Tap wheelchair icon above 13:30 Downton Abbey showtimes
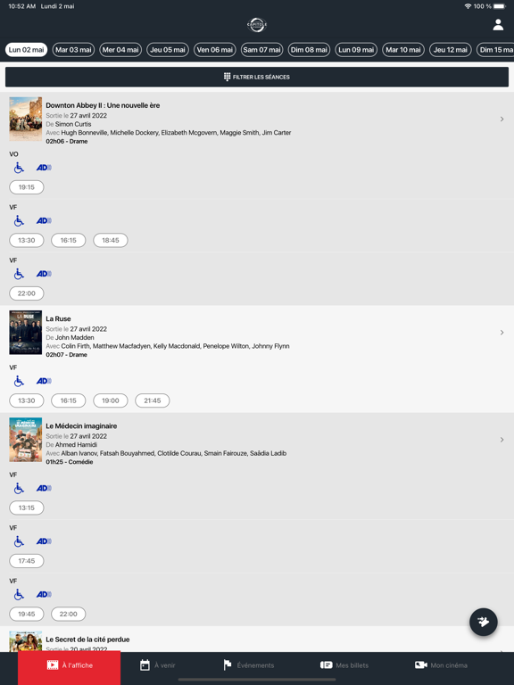 click(19, 220)
